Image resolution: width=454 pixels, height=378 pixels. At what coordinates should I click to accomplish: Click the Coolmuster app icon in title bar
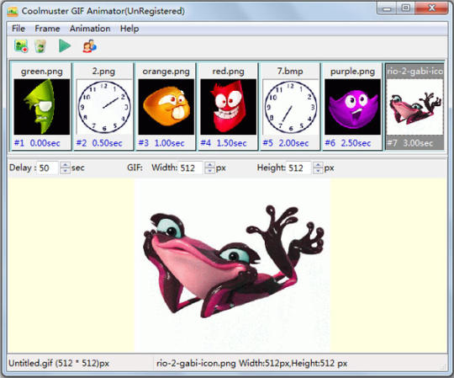pos(13,11)
